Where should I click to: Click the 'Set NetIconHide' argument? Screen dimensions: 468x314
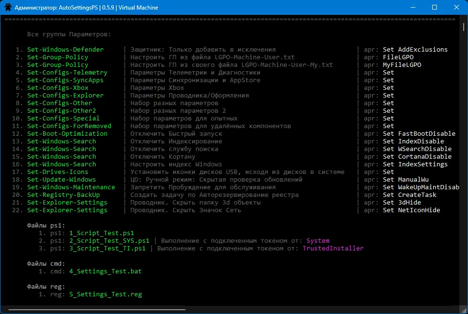tap(411, 210)
